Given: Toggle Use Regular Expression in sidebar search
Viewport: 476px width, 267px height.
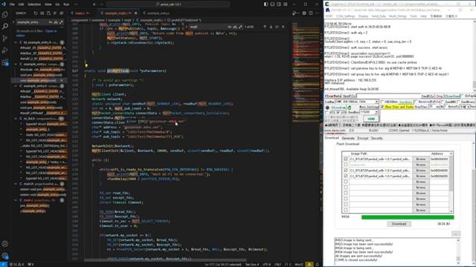Looking at the screenshot, I should point(61,22).
